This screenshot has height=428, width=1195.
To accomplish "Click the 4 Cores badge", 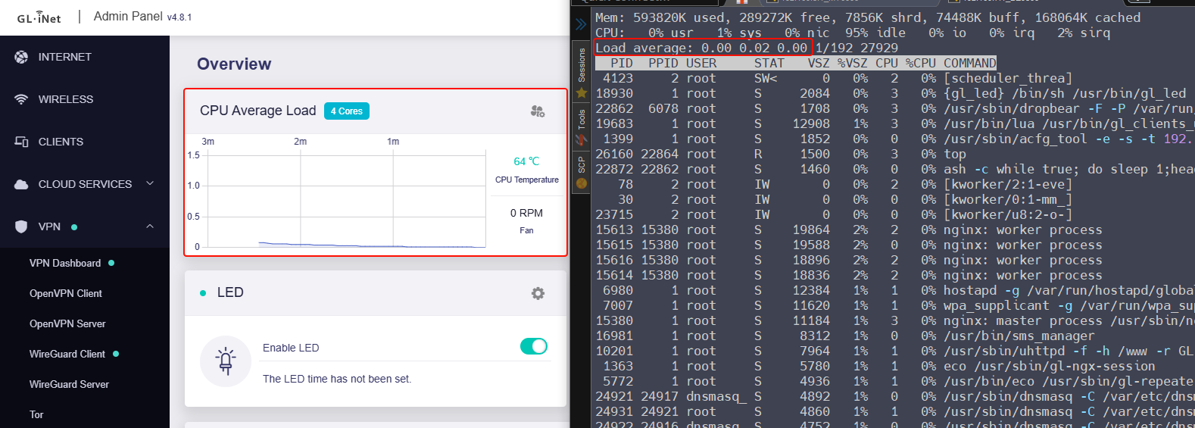I will pos(346,111).
